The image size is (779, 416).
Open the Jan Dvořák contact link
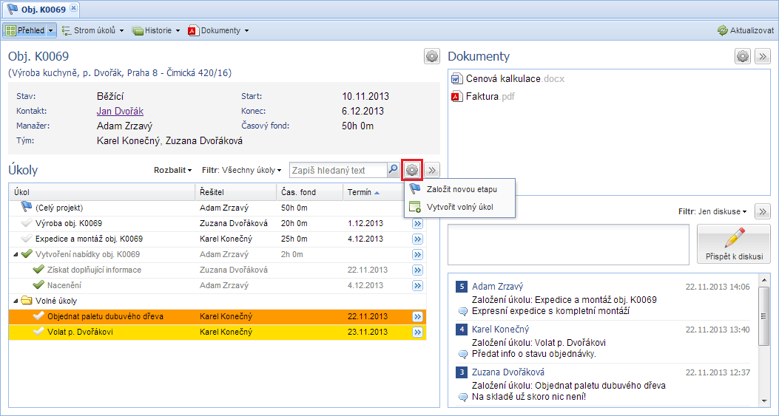120,111
